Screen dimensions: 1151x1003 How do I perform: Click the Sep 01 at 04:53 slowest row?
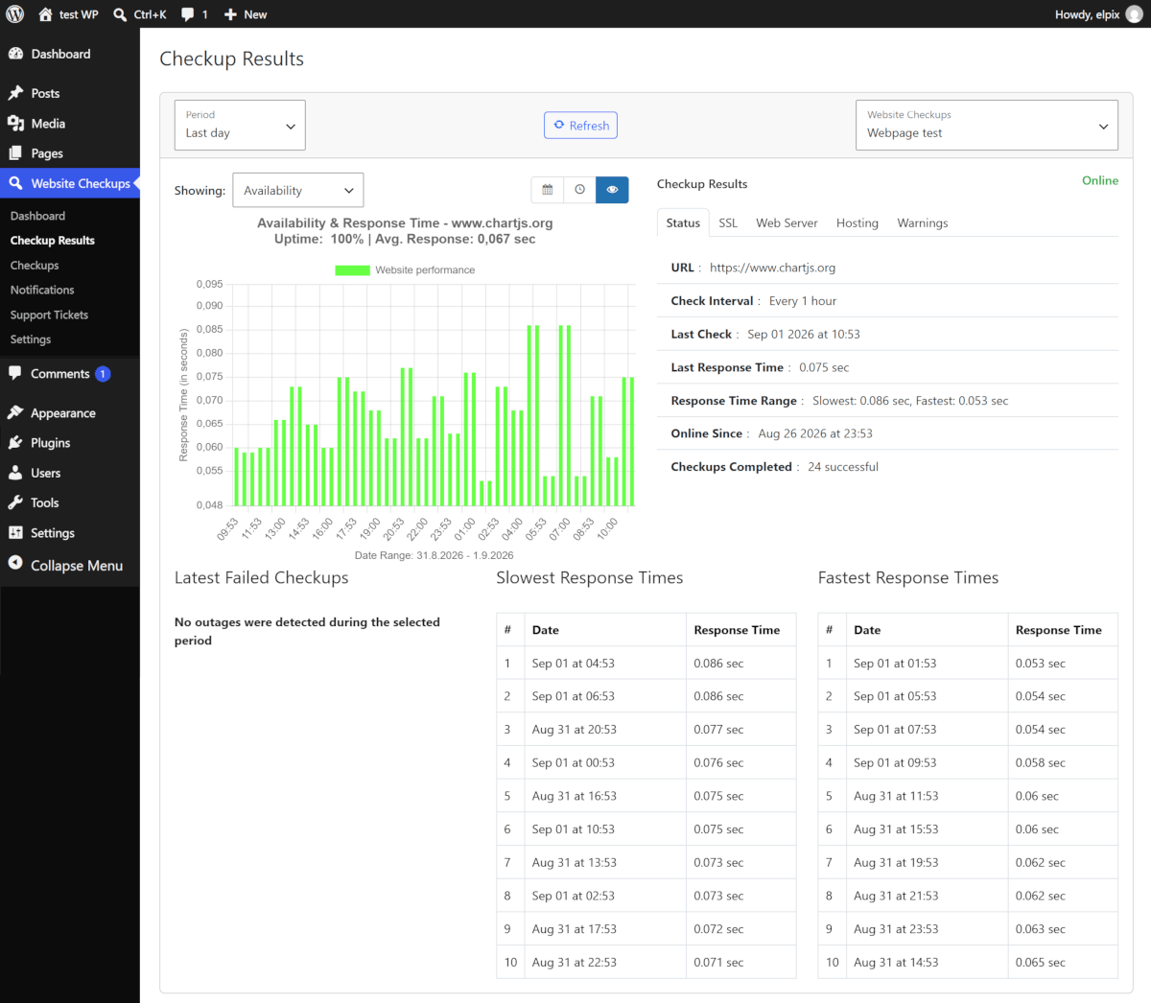(x=646, y=664)
